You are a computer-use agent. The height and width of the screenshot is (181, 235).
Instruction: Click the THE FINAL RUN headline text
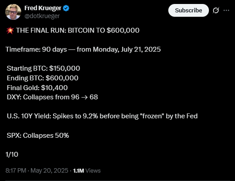pyautogui.click(x=78, y=30)
